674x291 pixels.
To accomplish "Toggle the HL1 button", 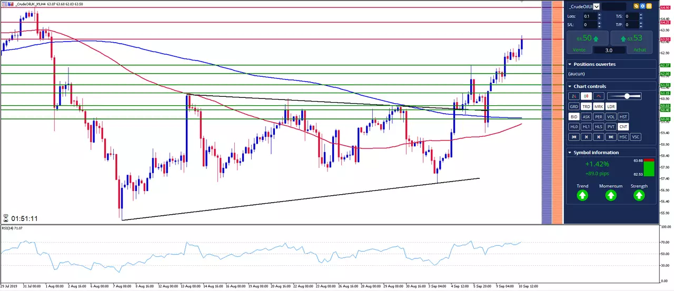I will click(586, 127).
